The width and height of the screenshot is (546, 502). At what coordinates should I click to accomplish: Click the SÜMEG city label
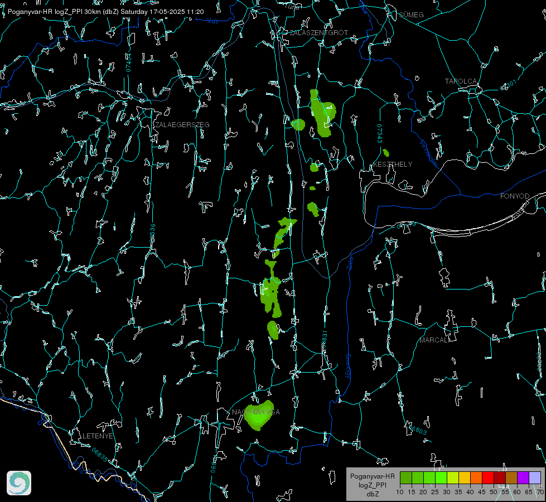411,15
